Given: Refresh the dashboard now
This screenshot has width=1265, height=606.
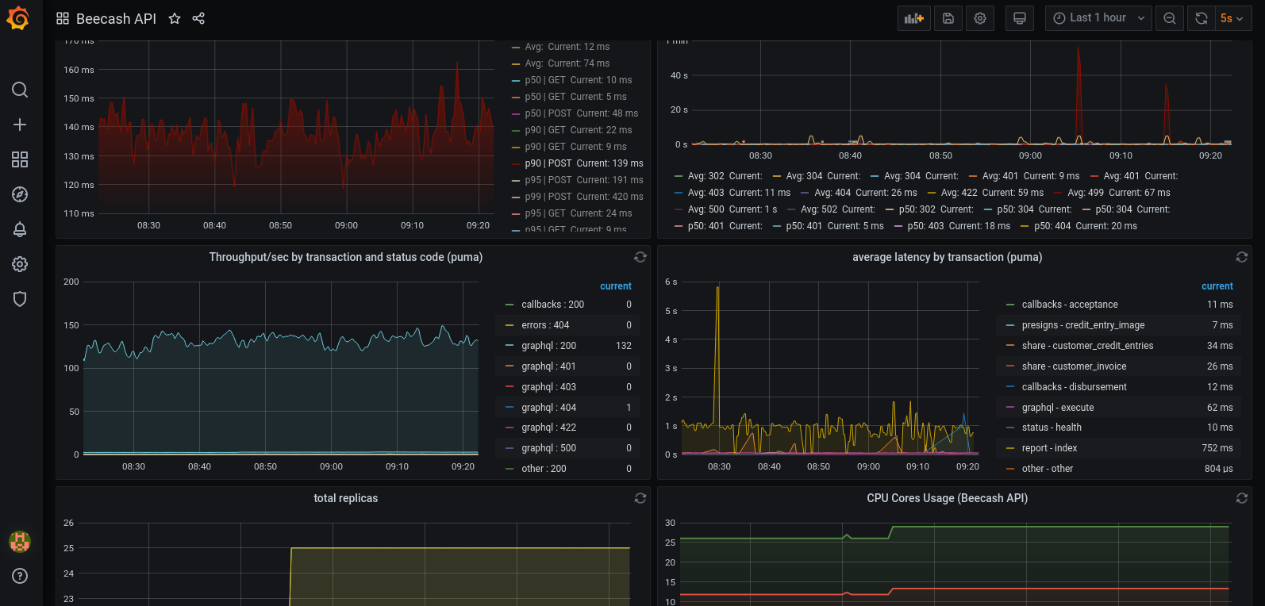Looking at the screenshot, I should 1202,18.
